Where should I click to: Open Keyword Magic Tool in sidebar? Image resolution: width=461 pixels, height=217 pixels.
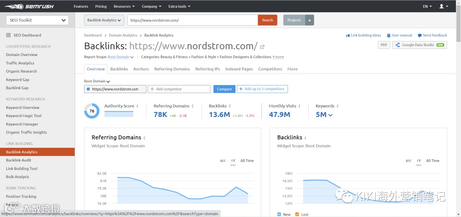(x=24, y=116)
